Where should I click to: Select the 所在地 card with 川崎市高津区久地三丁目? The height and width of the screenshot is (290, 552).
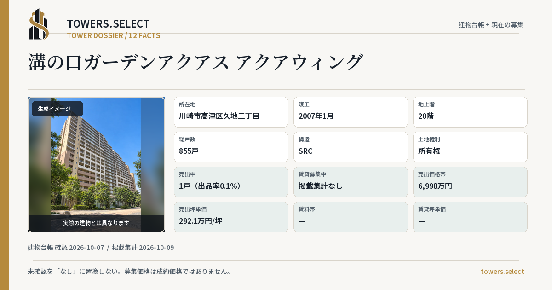[231, 112]
